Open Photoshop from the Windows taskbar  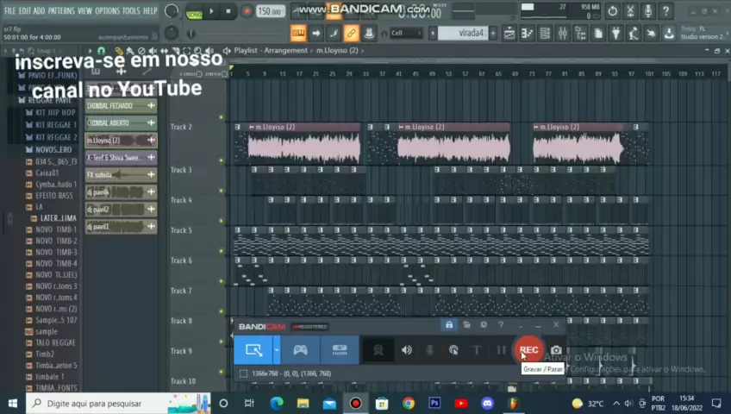pos(434,403)
